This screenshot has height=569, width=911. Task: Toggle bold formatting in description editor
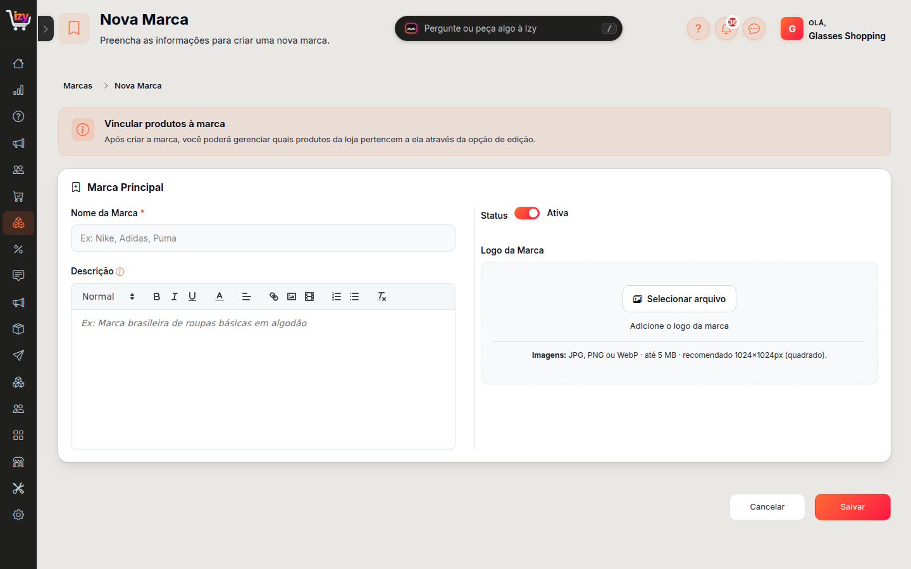[157, 297]
